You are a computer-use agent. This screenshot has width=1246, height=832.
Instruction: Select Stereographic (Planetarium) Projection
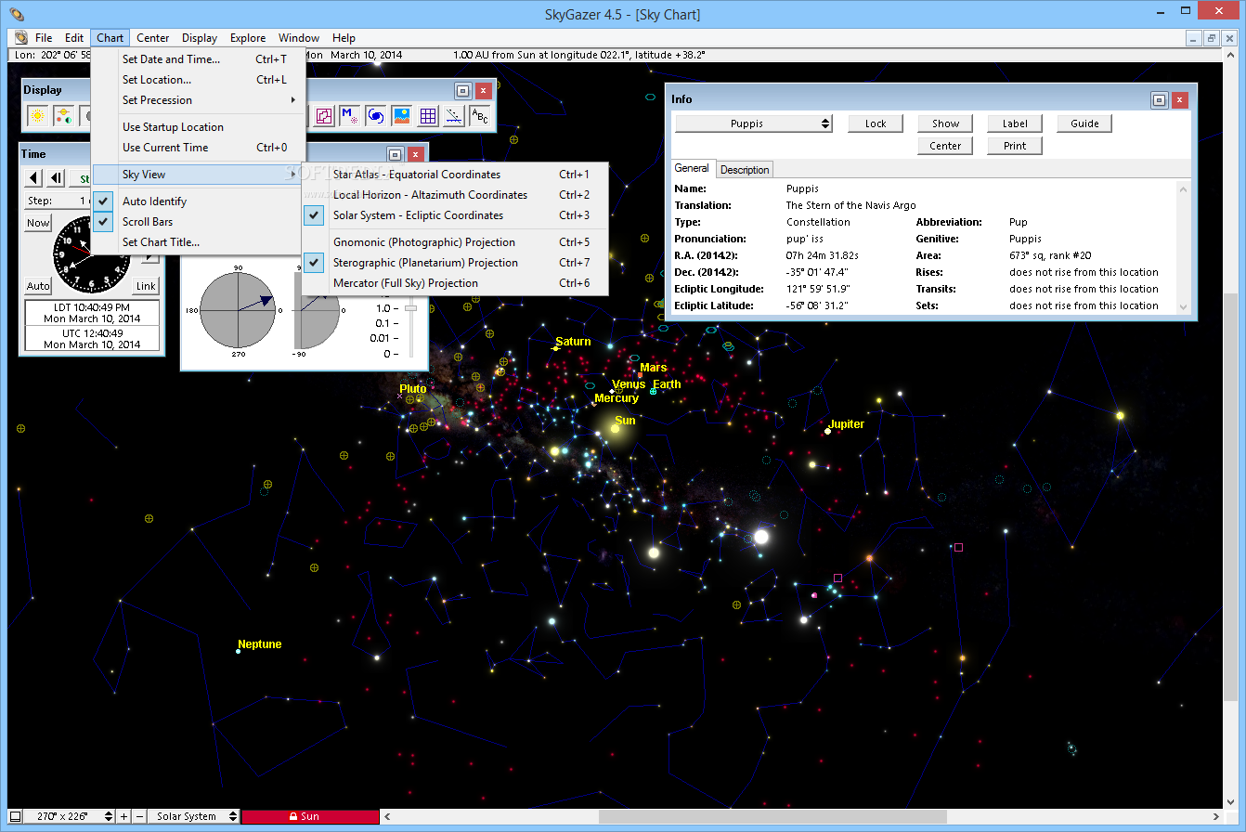pos(455,263)
